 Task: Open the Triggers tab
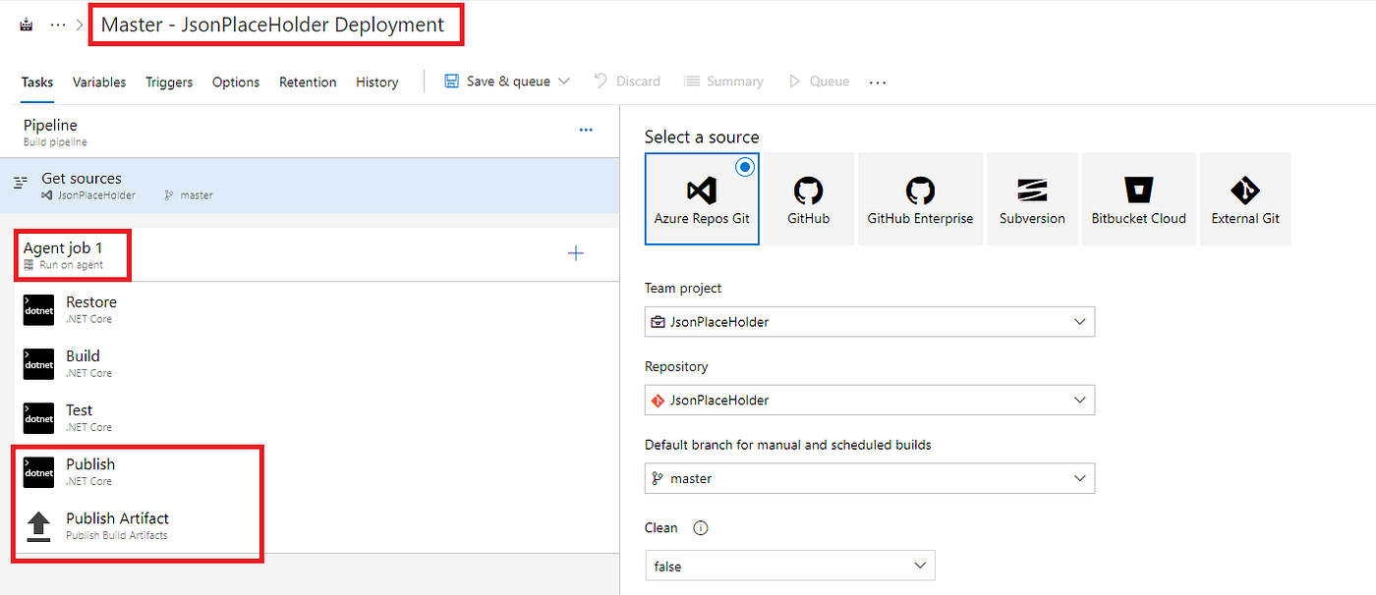tap(169, 82)
